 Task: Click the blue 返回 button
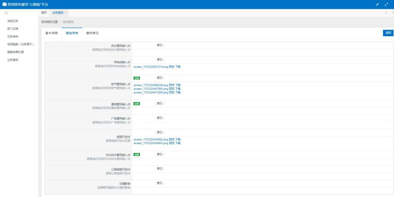(x=388, y=33)
